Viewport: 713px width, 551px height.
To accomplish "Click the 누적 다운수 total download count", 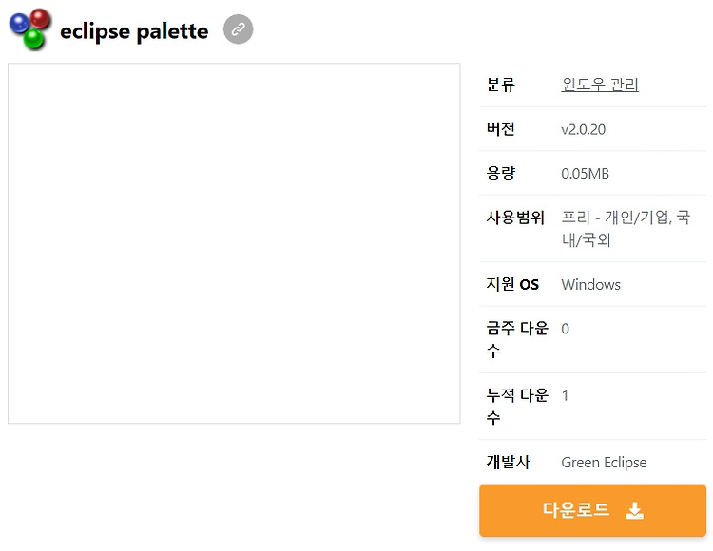I will click(565, 395).
